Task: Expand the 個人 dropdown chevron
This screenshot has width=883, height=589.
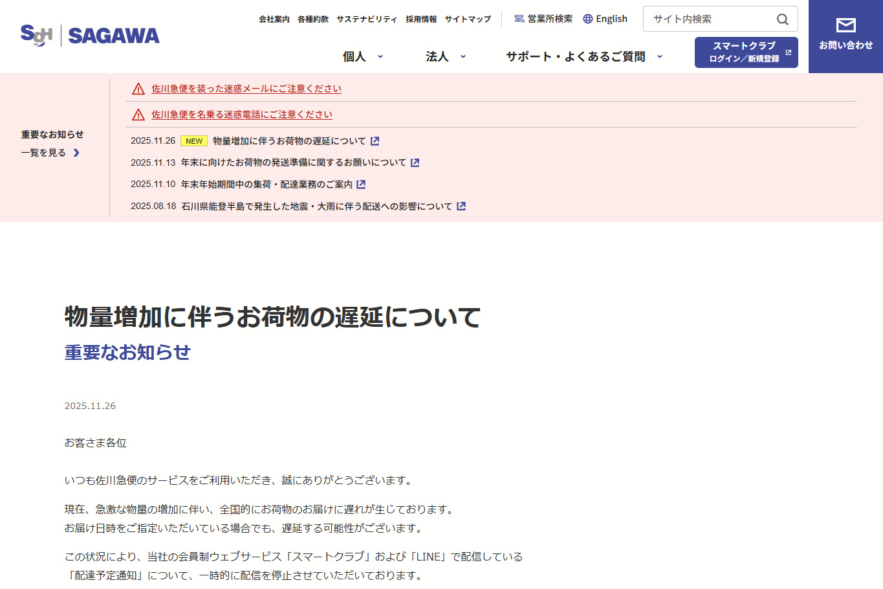Action: point(380,56)
